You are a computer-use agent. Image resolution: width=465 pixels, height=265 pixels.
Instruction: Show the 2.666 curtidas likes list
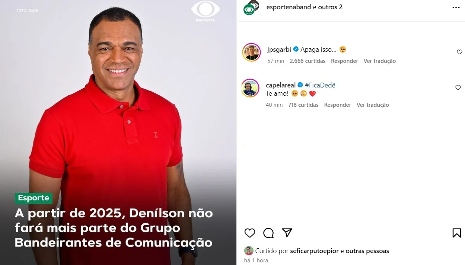point(308,61)
